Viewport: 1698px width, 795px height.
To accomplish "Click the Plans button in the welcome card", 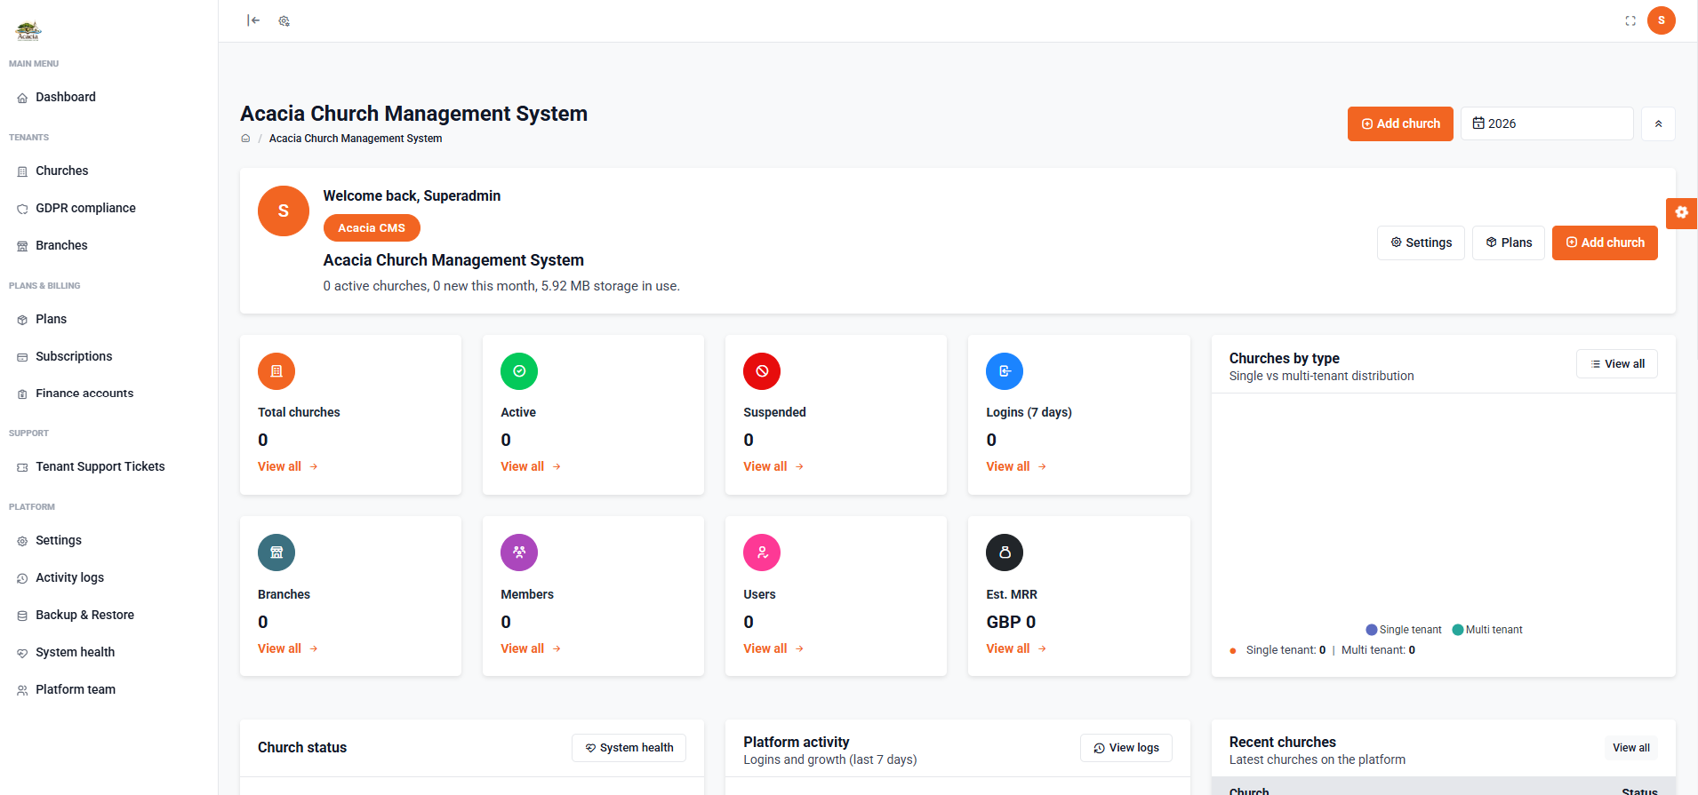I will click(1509, 242).
